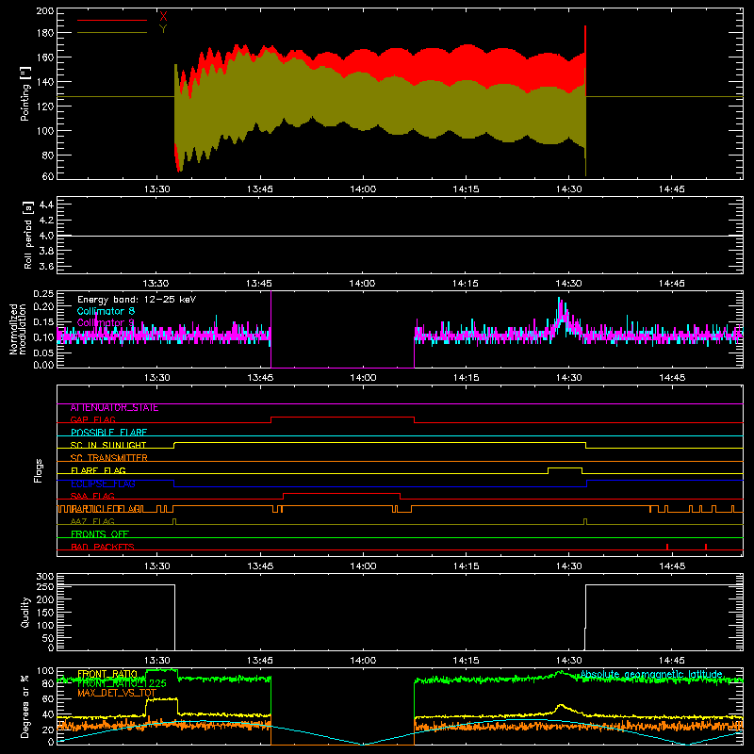754x754 pixels.
Task: Click 14:15 time label under Roll period plot
Action: point(466,284)
